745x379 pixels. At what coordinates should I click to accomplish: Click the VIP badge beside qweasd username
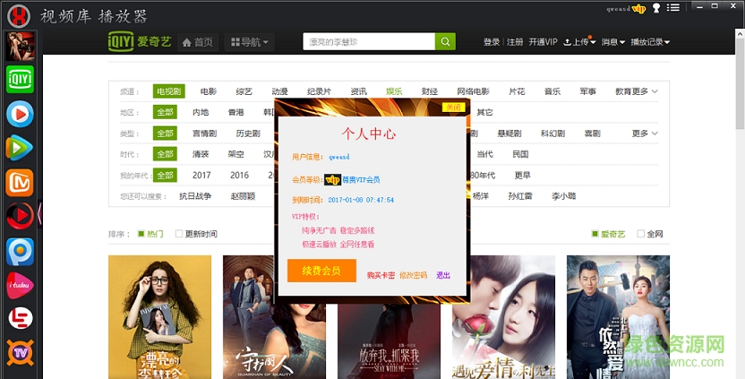click(x=639, y=9)
